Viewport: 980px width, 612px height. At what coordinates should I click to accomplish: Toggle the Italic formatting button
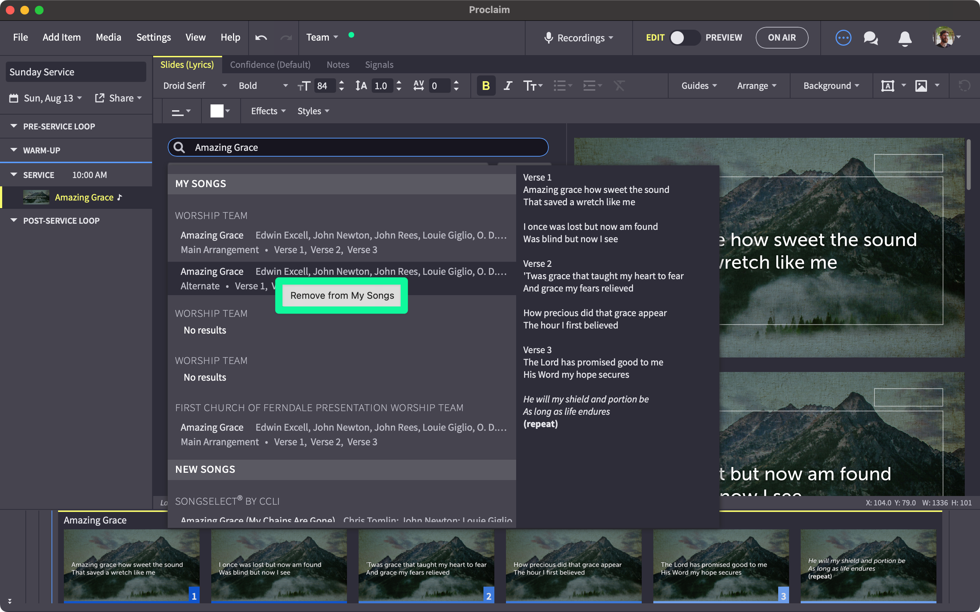[x=508, y=86]
